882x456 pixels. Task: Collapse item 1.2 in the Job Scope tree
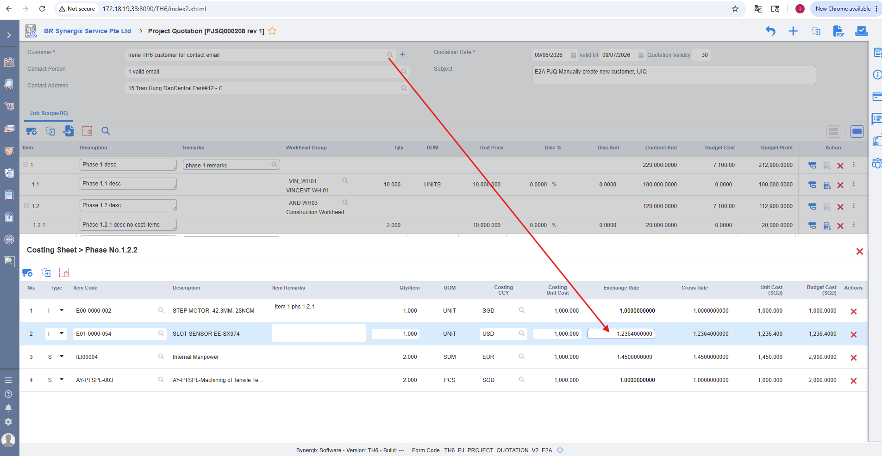tap(26, 206)
